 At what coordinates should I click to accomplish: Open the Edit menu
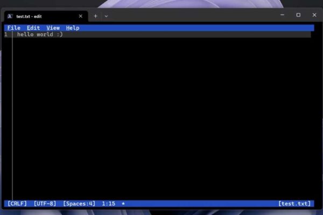(x=33, y=28)
